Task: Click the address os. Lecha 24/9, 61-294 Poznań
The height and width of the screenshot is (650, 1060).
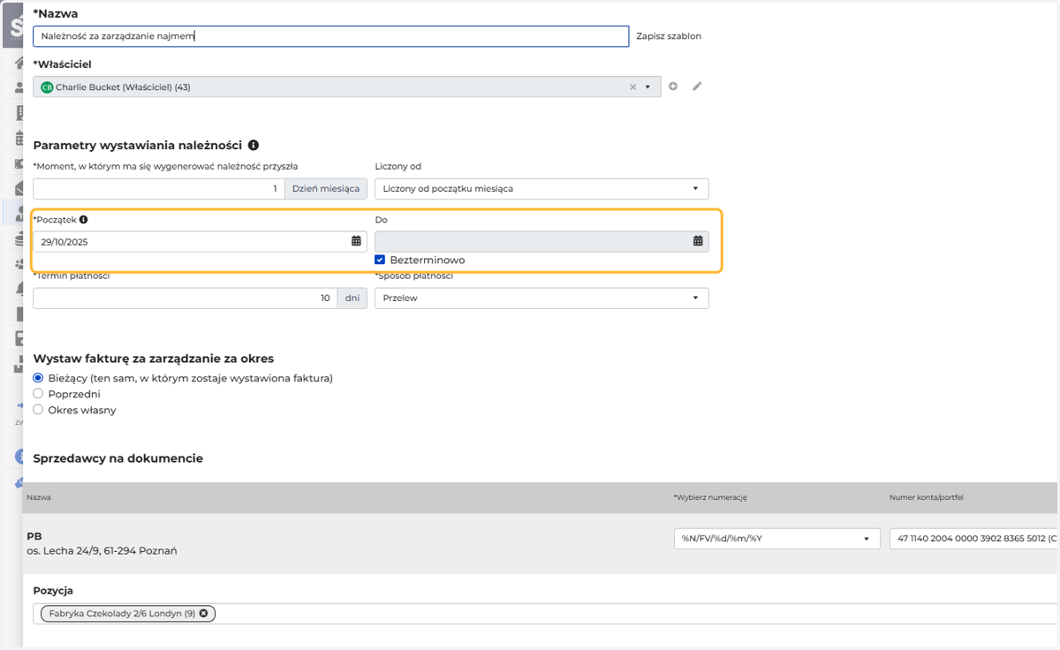Action: click(102, 551)
